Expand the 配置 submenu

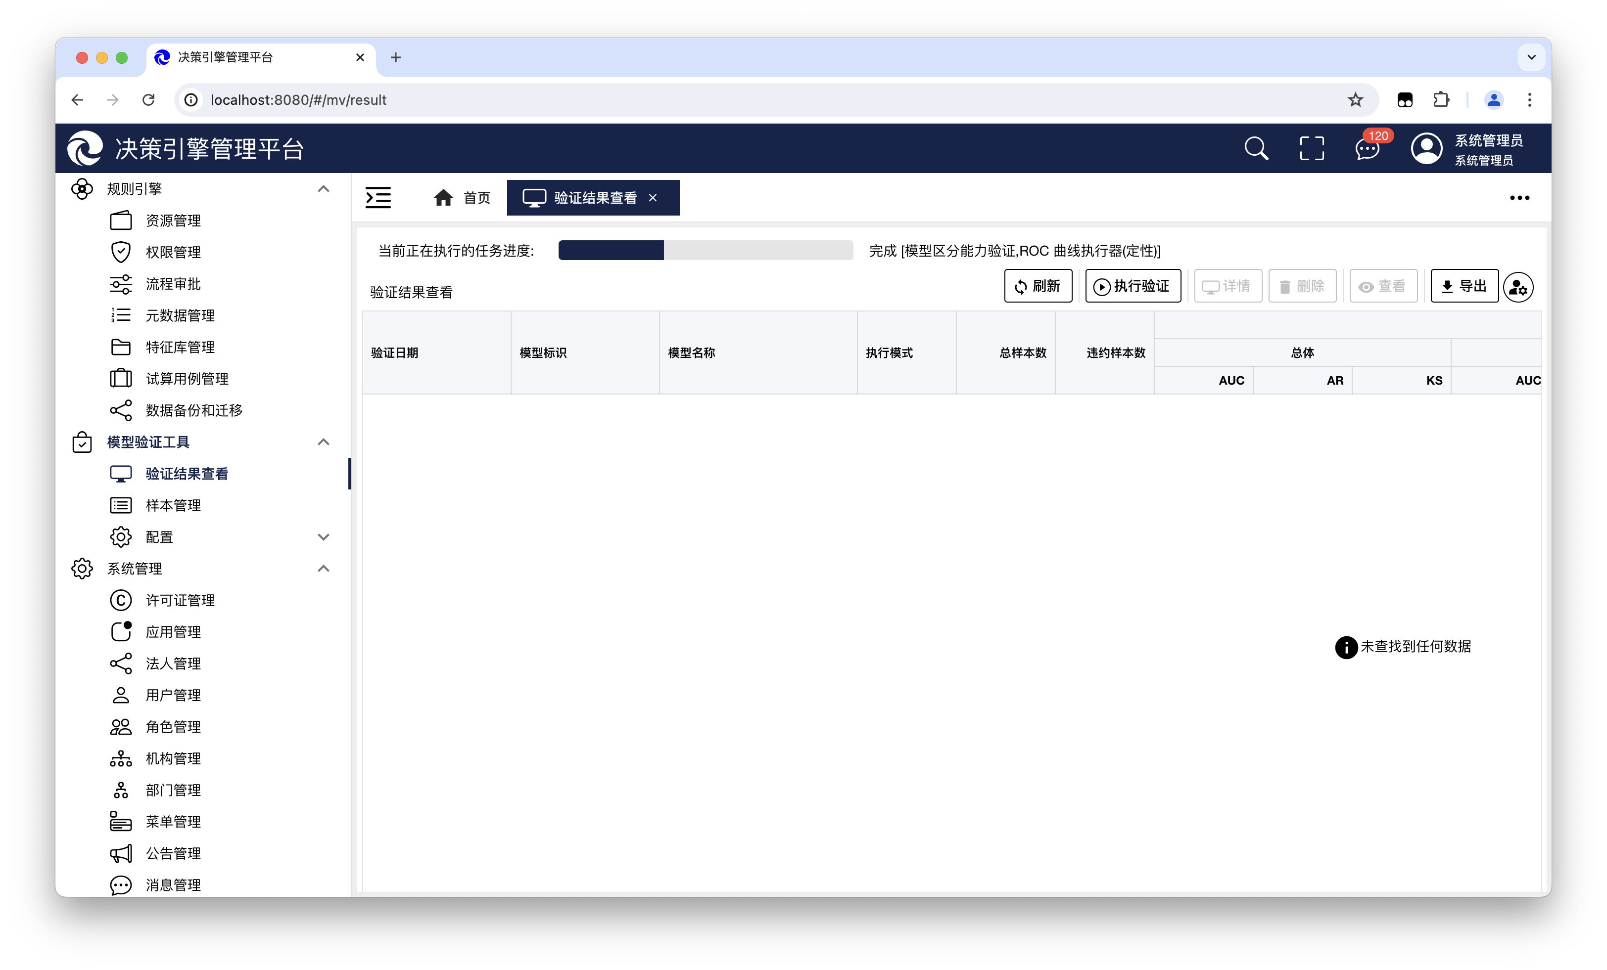(x=323, y=537)
